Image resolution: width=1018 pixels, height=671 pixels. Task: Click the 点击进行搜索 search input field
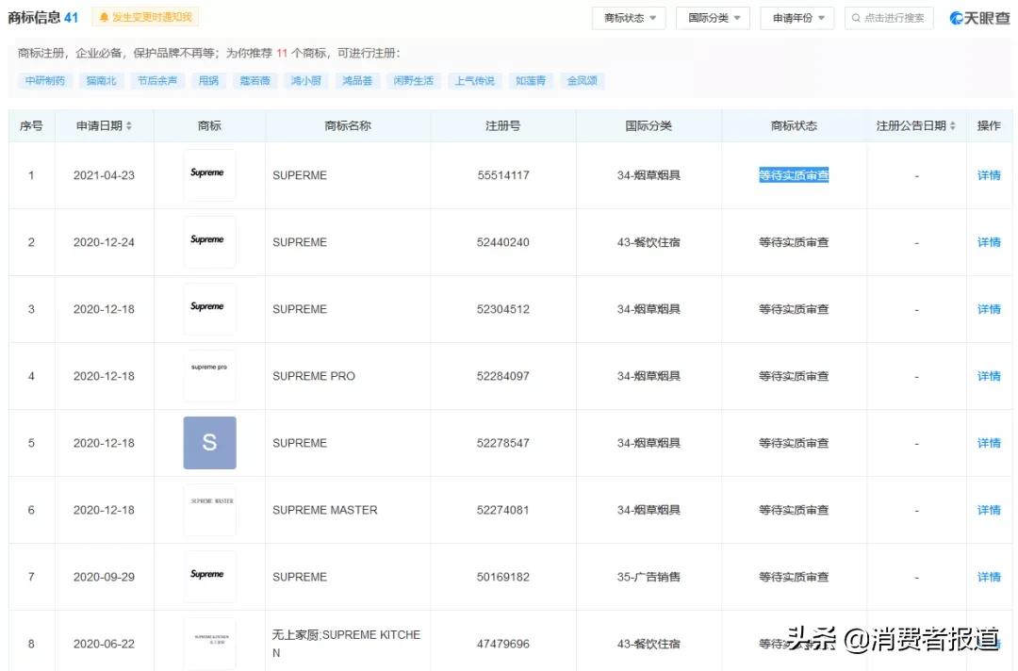click(x=891, y=17)
